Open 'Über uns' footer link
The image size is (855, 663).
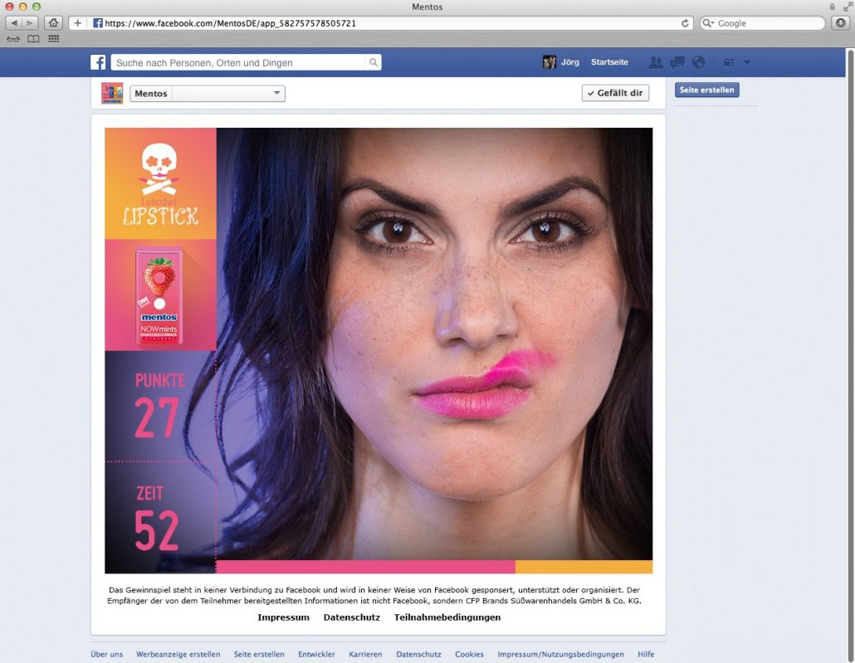tap(107, 654)
